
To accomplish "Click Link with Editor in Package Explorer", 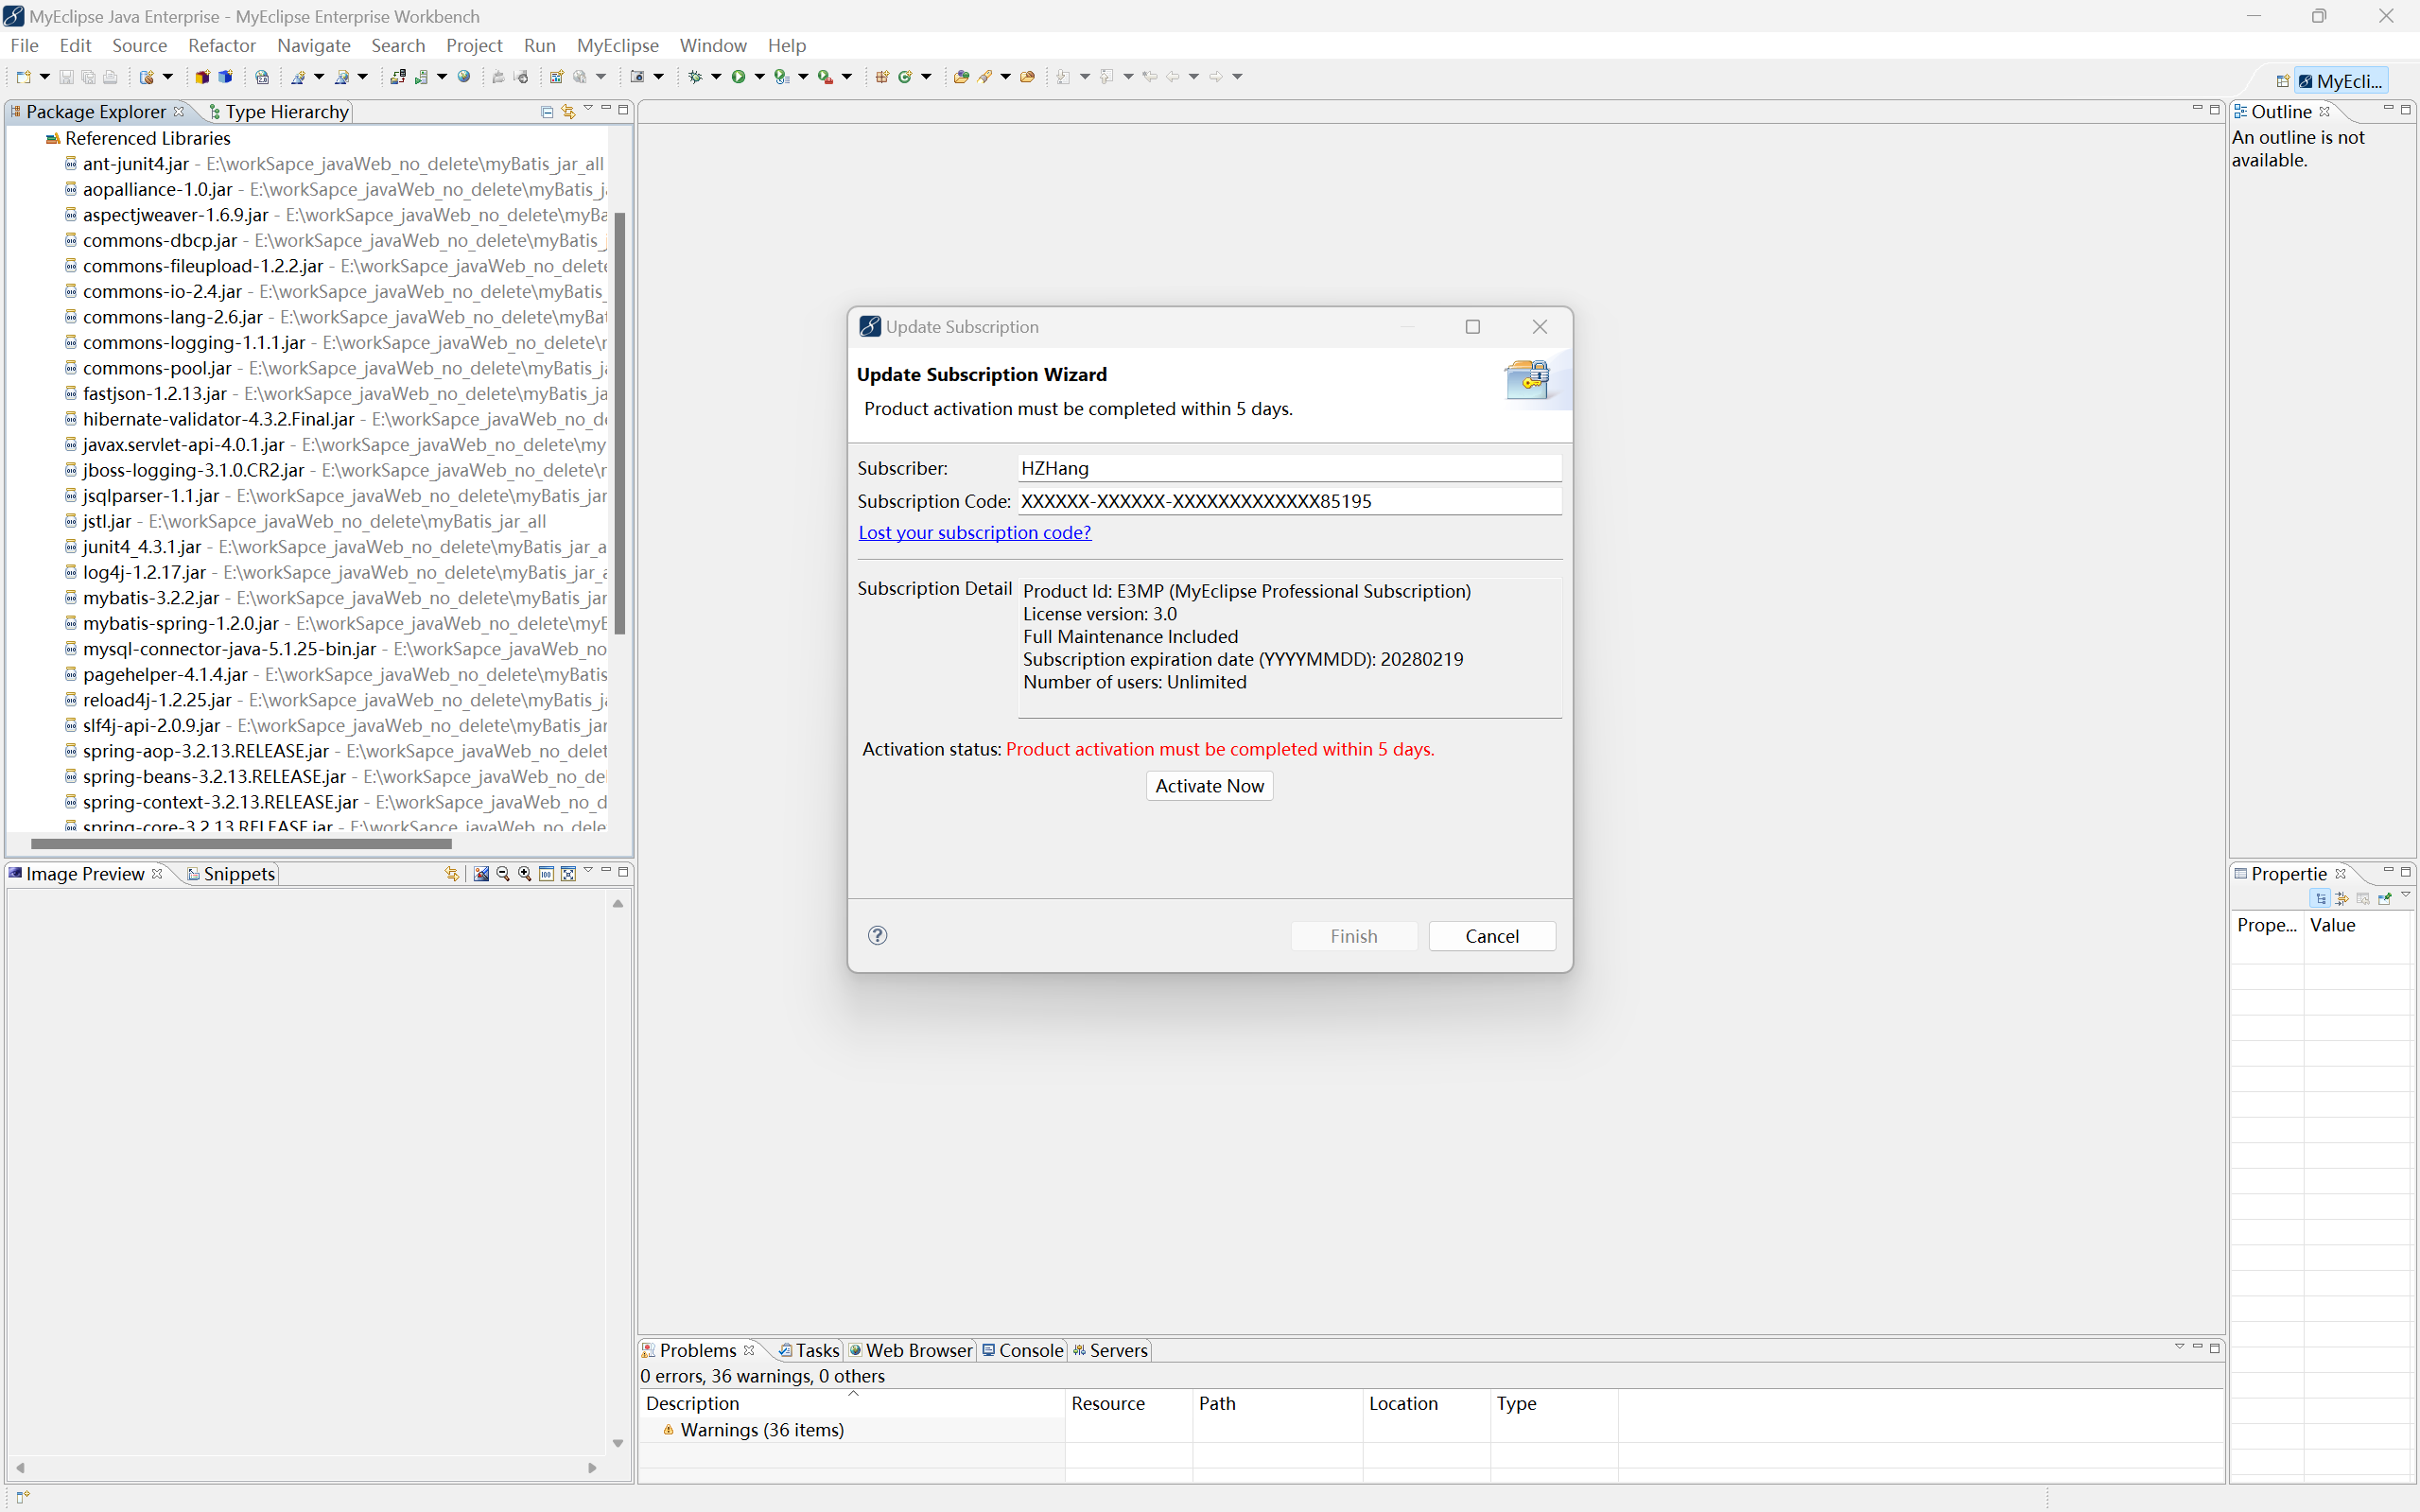I will click(x=568, y=112).
